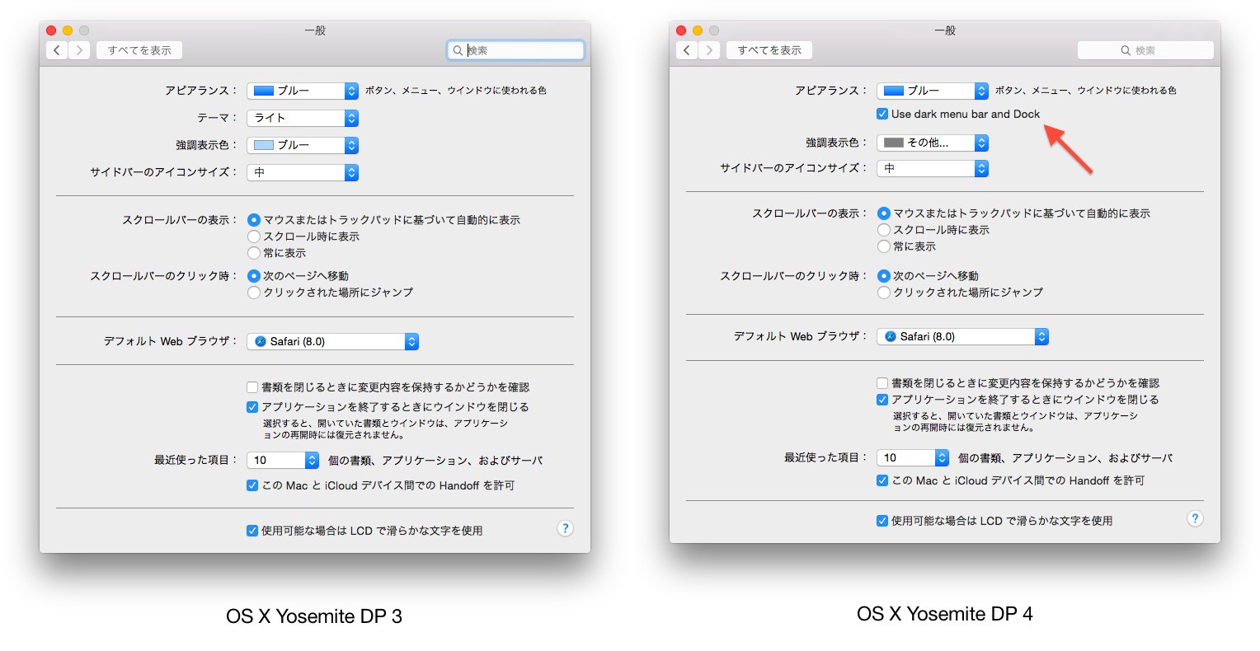Go forward in the DP 4 window toolbar
This screenshot has width=1260, height=651.
pyautogui.click(x=708, y=50)
